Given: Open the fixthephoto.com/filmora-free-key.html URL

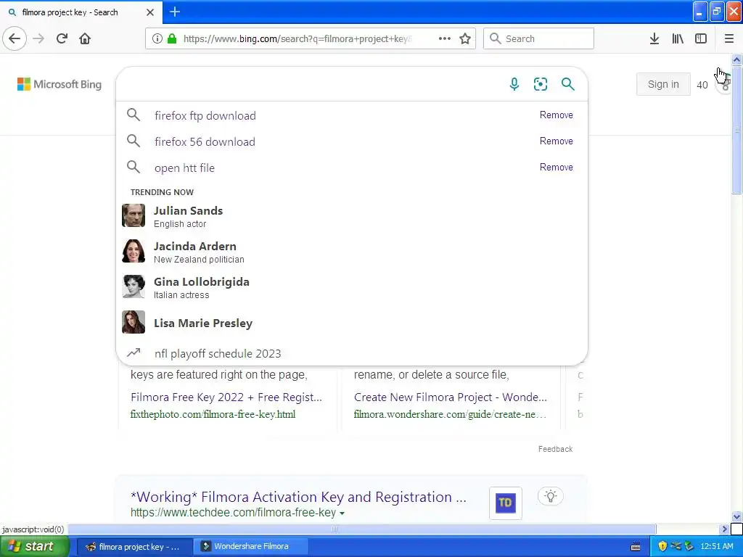Looking at the screenshot, I should point(213,414).
